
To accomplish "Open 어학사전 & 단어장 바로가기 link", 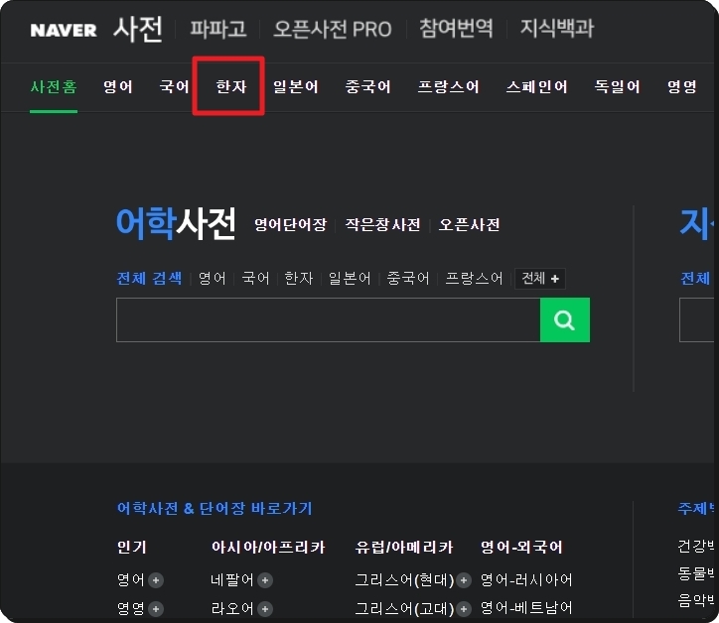I will click(x=215, y=509).
